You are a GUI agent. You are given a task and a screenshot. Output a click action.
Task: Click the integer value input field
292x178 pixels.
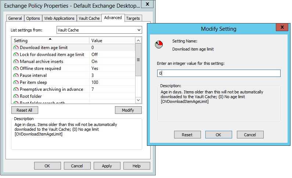click(219, 74)
